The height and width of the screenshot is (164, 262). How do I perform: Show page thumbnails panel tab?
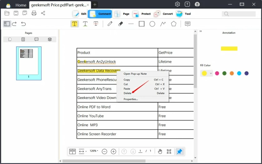pos(10,39)
